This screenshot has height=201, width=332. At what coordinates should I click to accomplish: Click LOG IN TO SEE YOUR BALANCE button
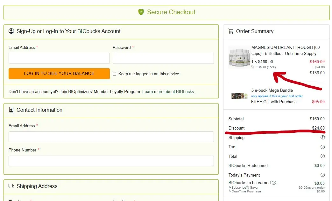pyautogui.click(x=59, y=73)
